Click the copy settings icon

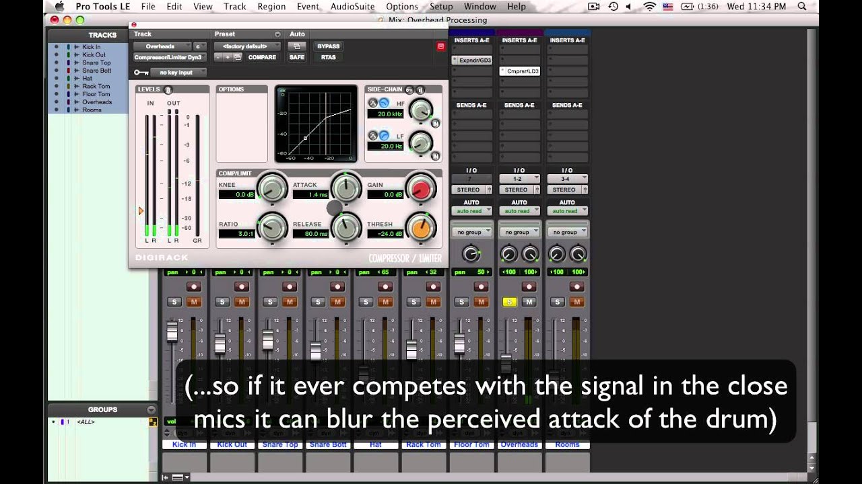[238, 57]
